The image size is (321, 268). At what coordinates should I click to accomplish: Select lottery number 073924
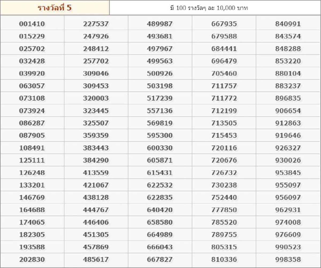[32, 110]
